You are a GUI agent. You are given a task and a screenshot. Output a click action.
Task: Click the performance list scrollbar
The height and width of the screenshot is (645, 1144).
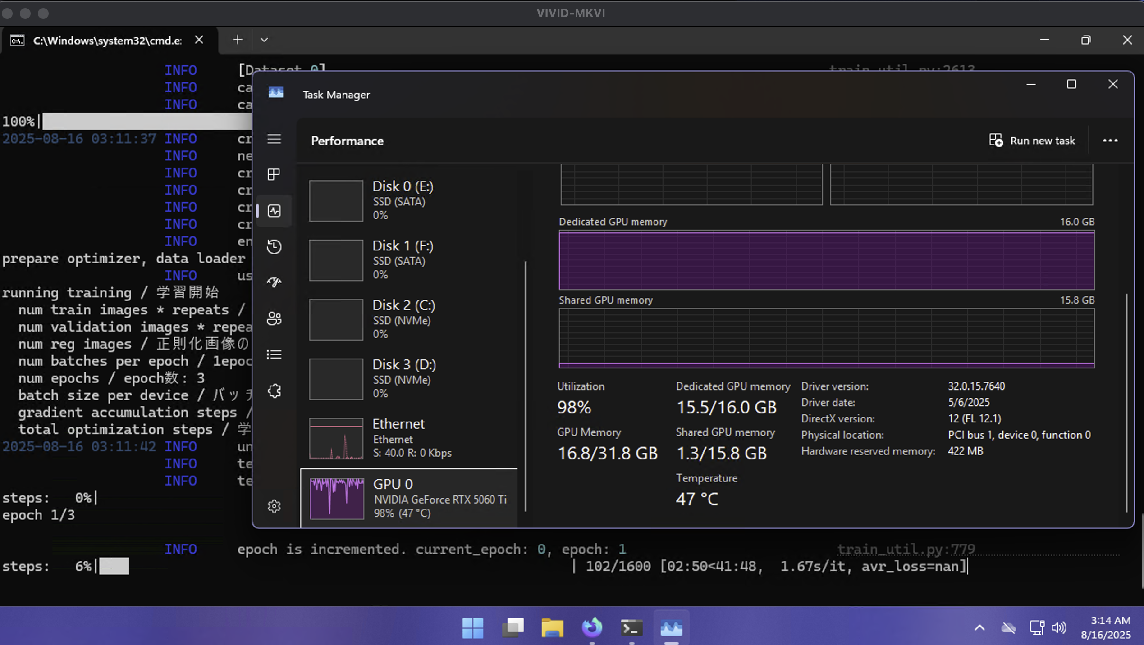[526, 386]
